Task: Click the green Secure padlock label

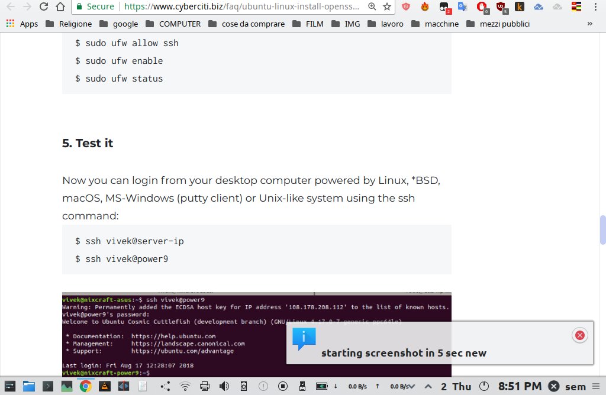Action: 95,7
